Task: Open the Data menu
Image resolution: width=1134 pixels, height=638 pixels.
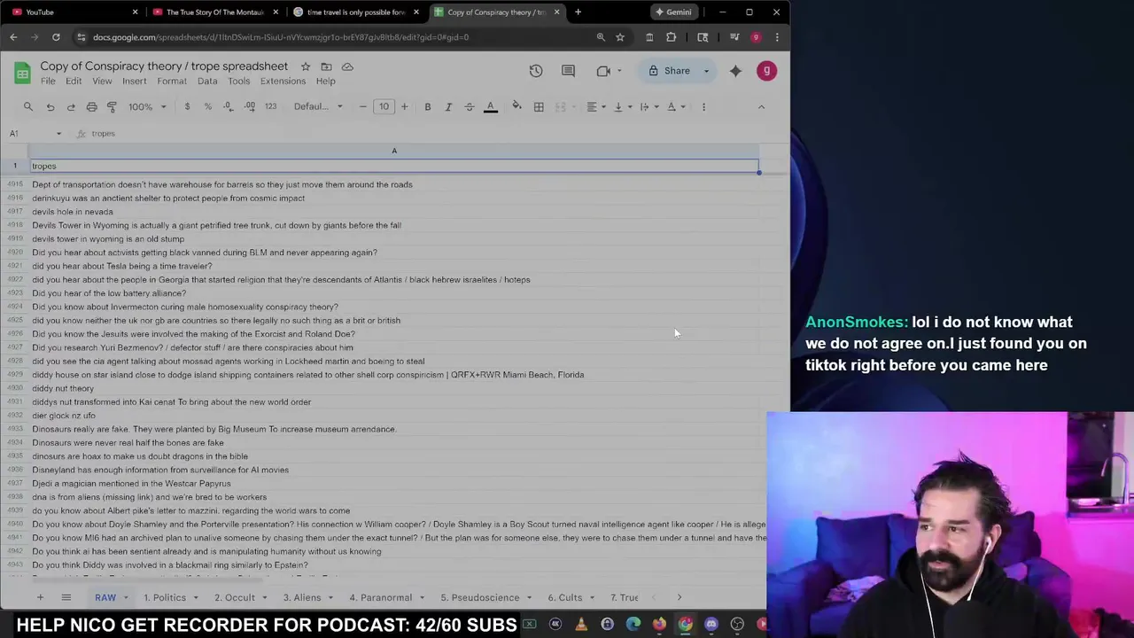Action: coord(207,82)
